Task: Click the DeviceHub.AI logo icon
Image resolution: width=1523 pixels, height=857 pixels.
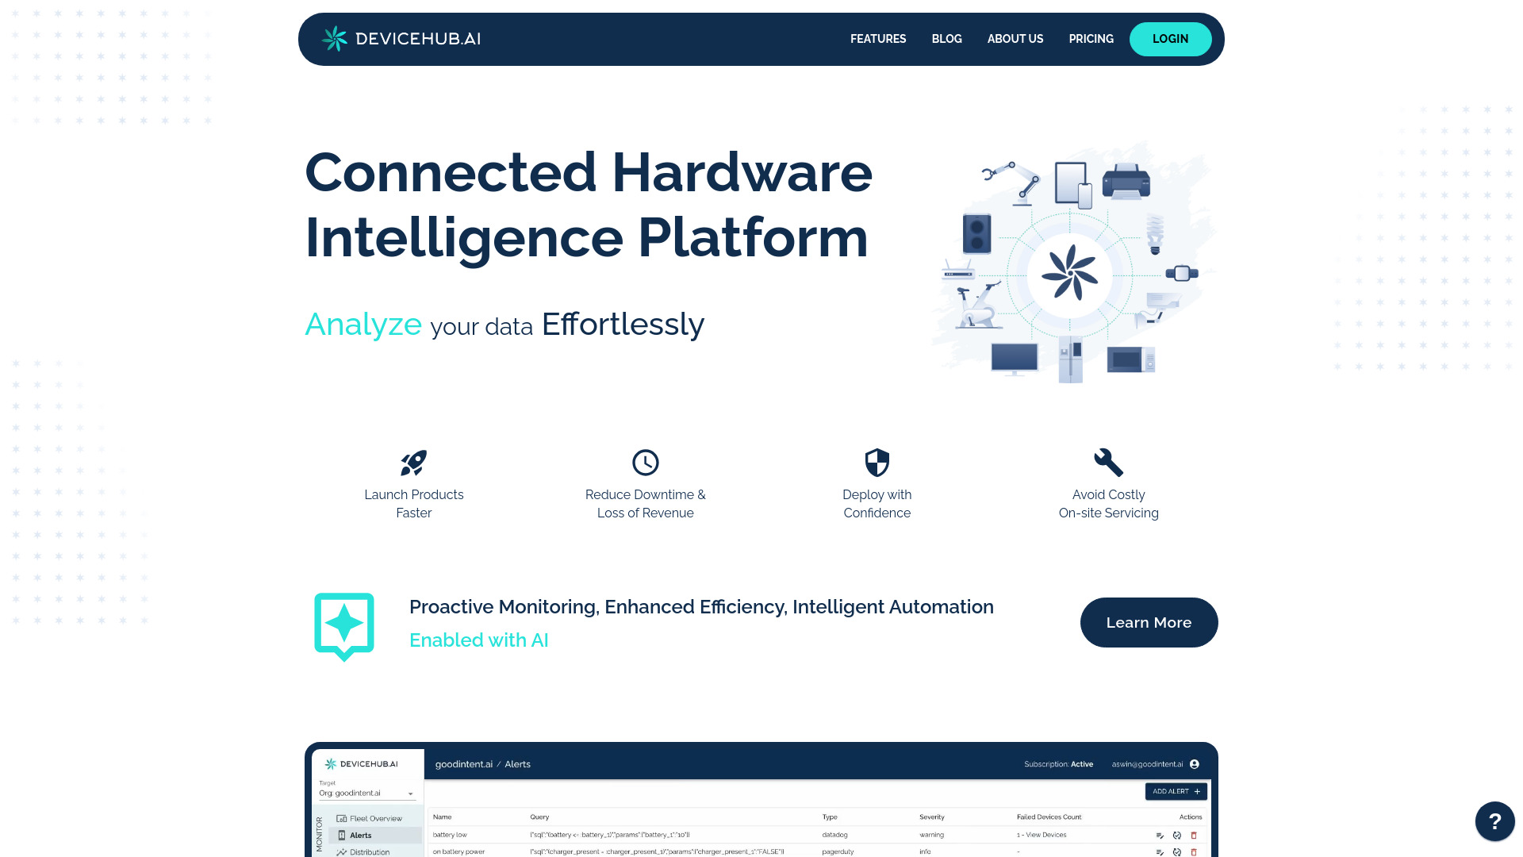Action: (335, 39)
